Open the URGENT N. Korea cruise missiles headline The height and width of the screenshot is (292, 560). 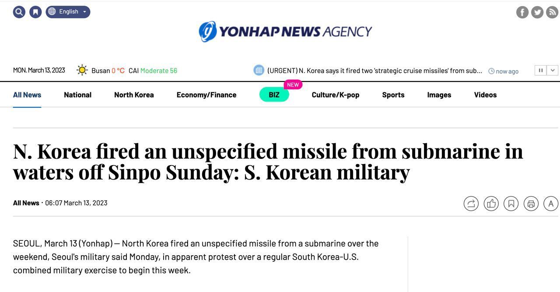(374, 70)
